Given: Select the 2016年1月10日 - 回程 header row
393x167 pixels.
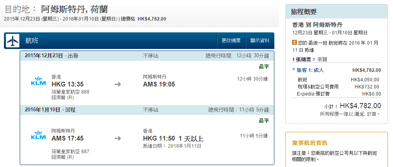Looking at the screenshot, I should (49, 110).
